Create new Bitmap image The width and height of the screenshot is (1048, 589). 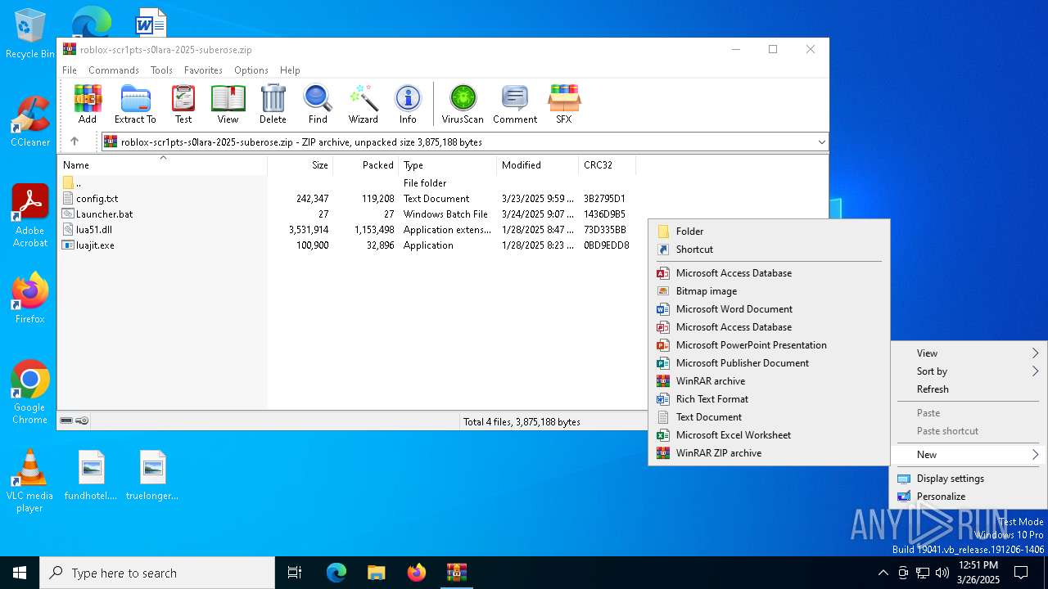[x=769, y=291]
